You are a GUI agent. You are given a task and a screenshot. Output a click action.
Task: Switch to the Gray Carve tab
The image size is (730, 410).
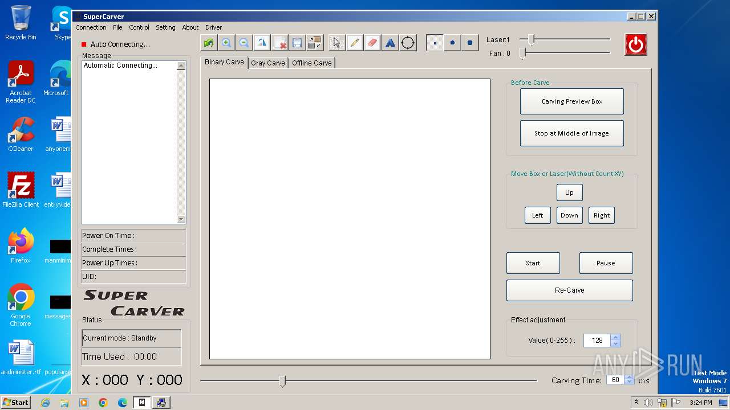click(x=267, y=63)
